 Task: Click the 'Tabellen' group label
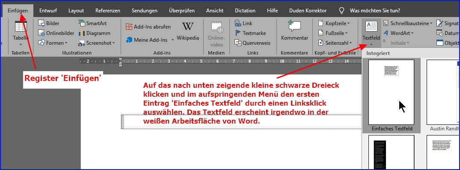click(x=20, y=53)
